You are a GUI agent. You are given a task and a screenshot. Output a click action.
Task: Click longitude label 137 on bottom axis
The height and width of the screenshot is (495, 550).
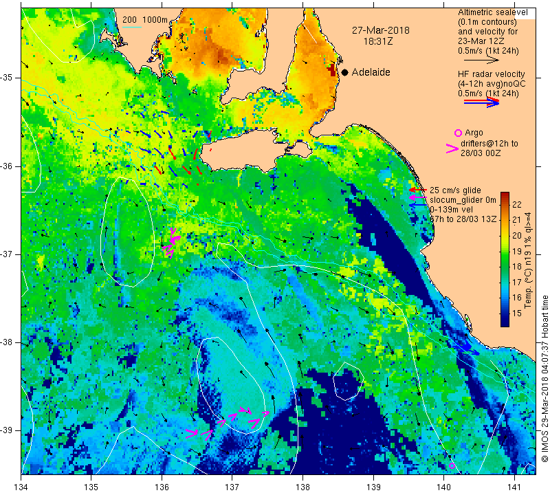point(232,487)
